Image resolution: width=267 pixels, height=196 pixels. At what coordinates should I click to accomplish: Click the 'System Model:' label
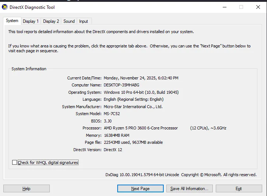pos(89,114)
